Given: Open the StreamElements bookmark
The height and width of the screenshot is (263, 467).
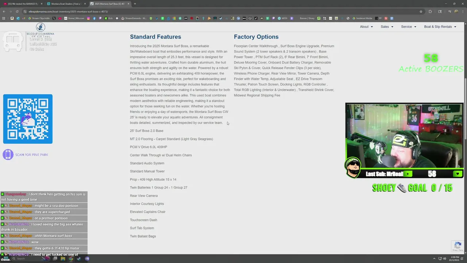Looking at the screenshot, I should coord(134,18).
